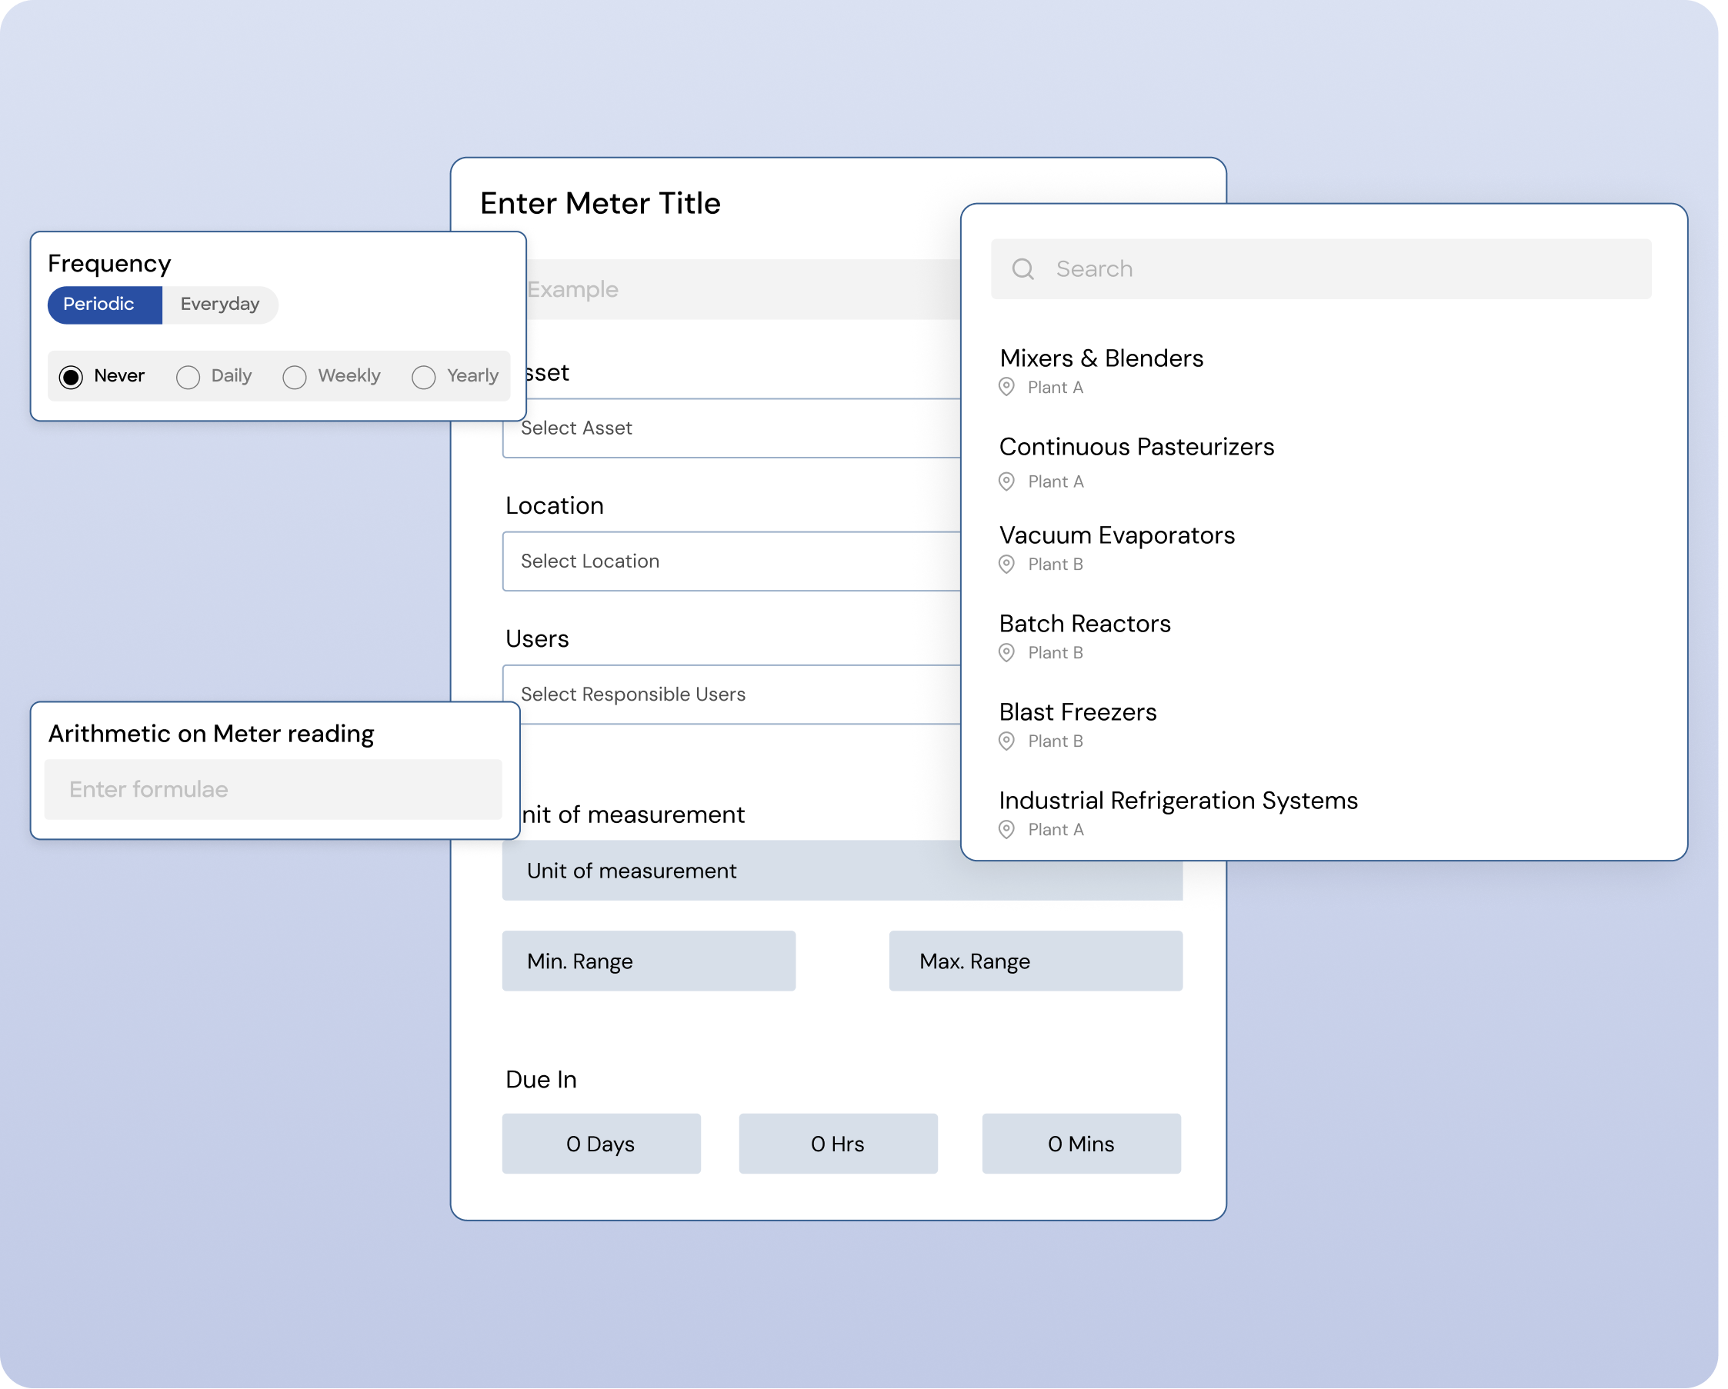Screen dimensions: 1728x1389
Task: Click the search magnifier icon
Action: tap(1022, 269)
